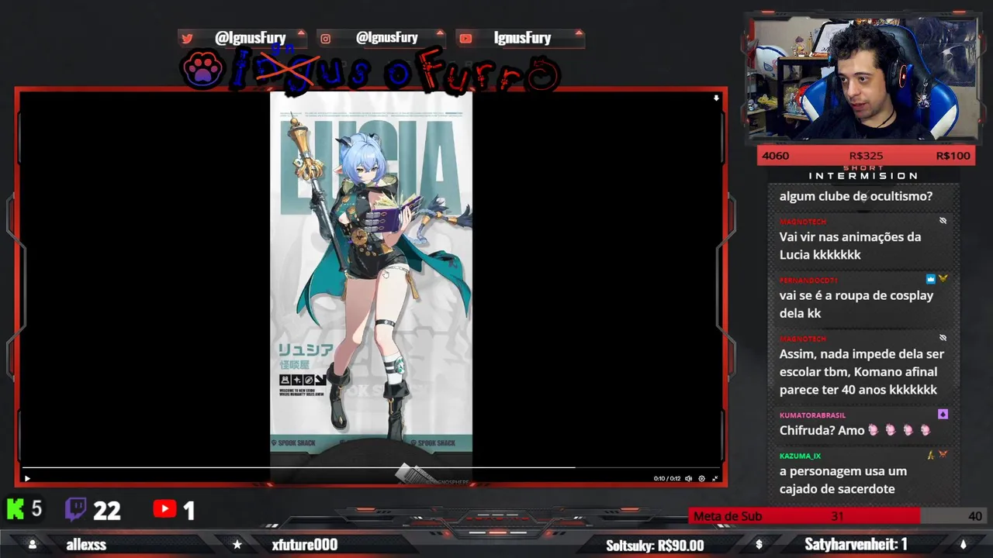Click the sub goal value 40
This screenshot has width=993, height=558.
tap(975, 516)
